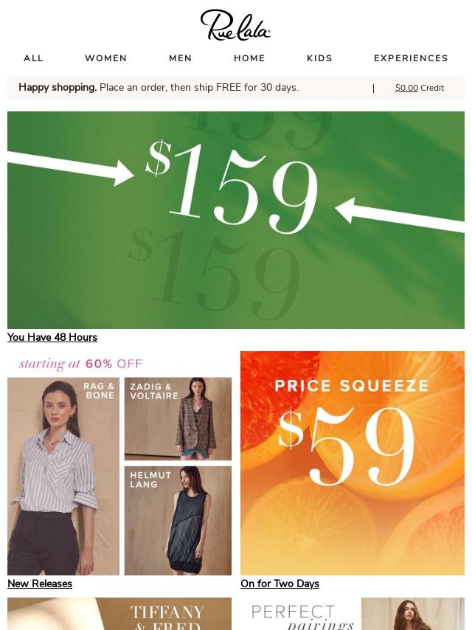Open the Tiffany & Fred banner
This screenshot has height=630, width=472.
(x=119, y=614)
